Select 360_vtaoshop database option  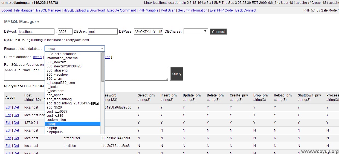(x=73, y=75)
